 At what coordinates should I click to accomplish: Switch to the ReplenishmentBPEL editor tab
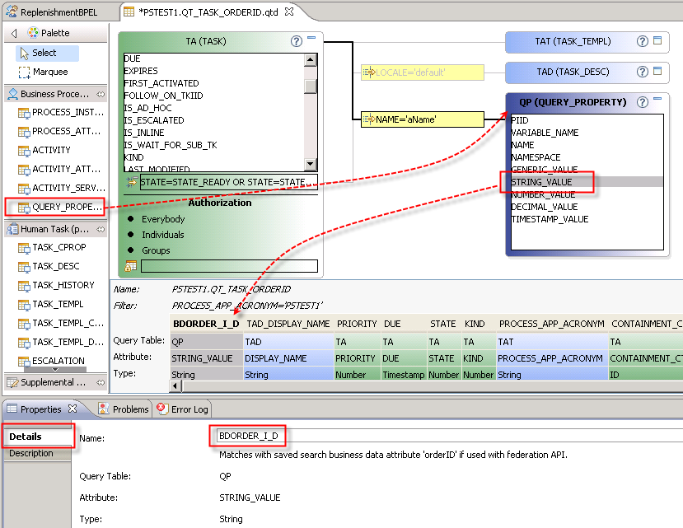coord(52,12)
